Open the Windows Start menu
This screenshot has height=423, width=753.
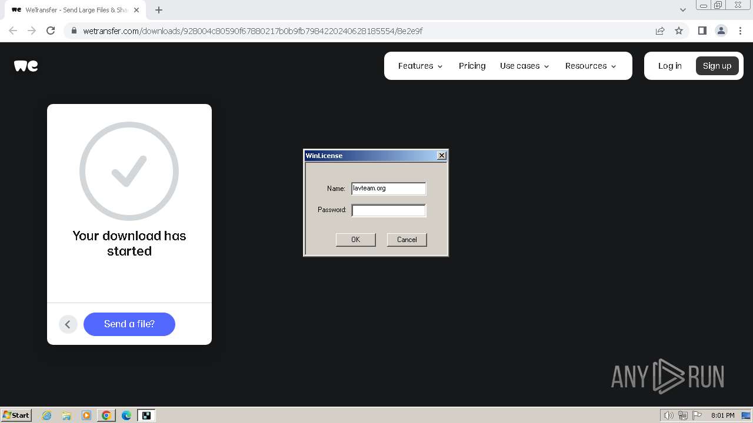16,415
